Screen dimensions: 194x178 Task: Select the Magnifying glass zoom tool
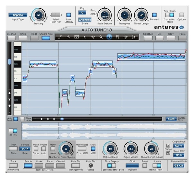pyautogui.click(x=101, y=37)
